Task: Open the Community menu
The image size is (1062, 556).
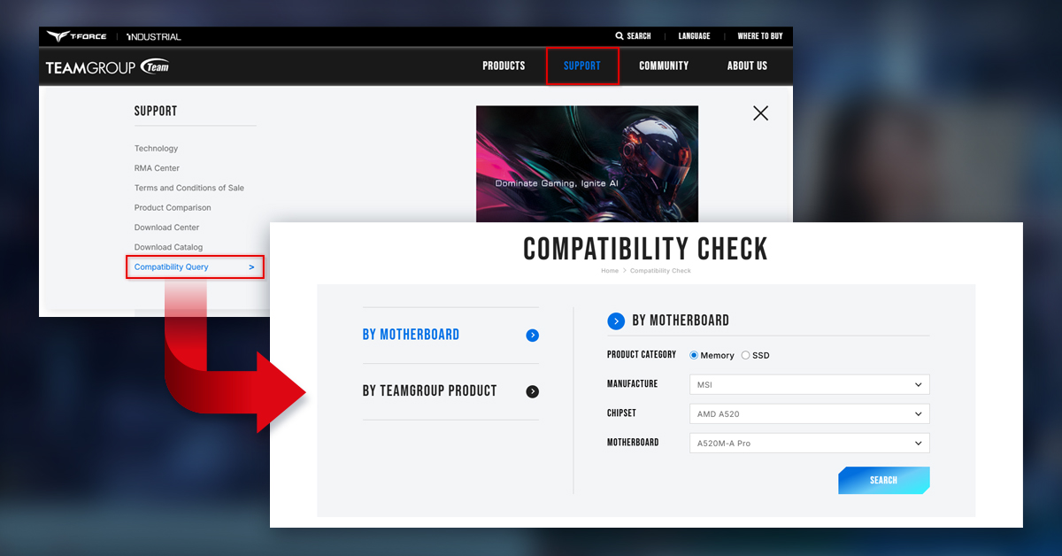Action: point(664,66)
